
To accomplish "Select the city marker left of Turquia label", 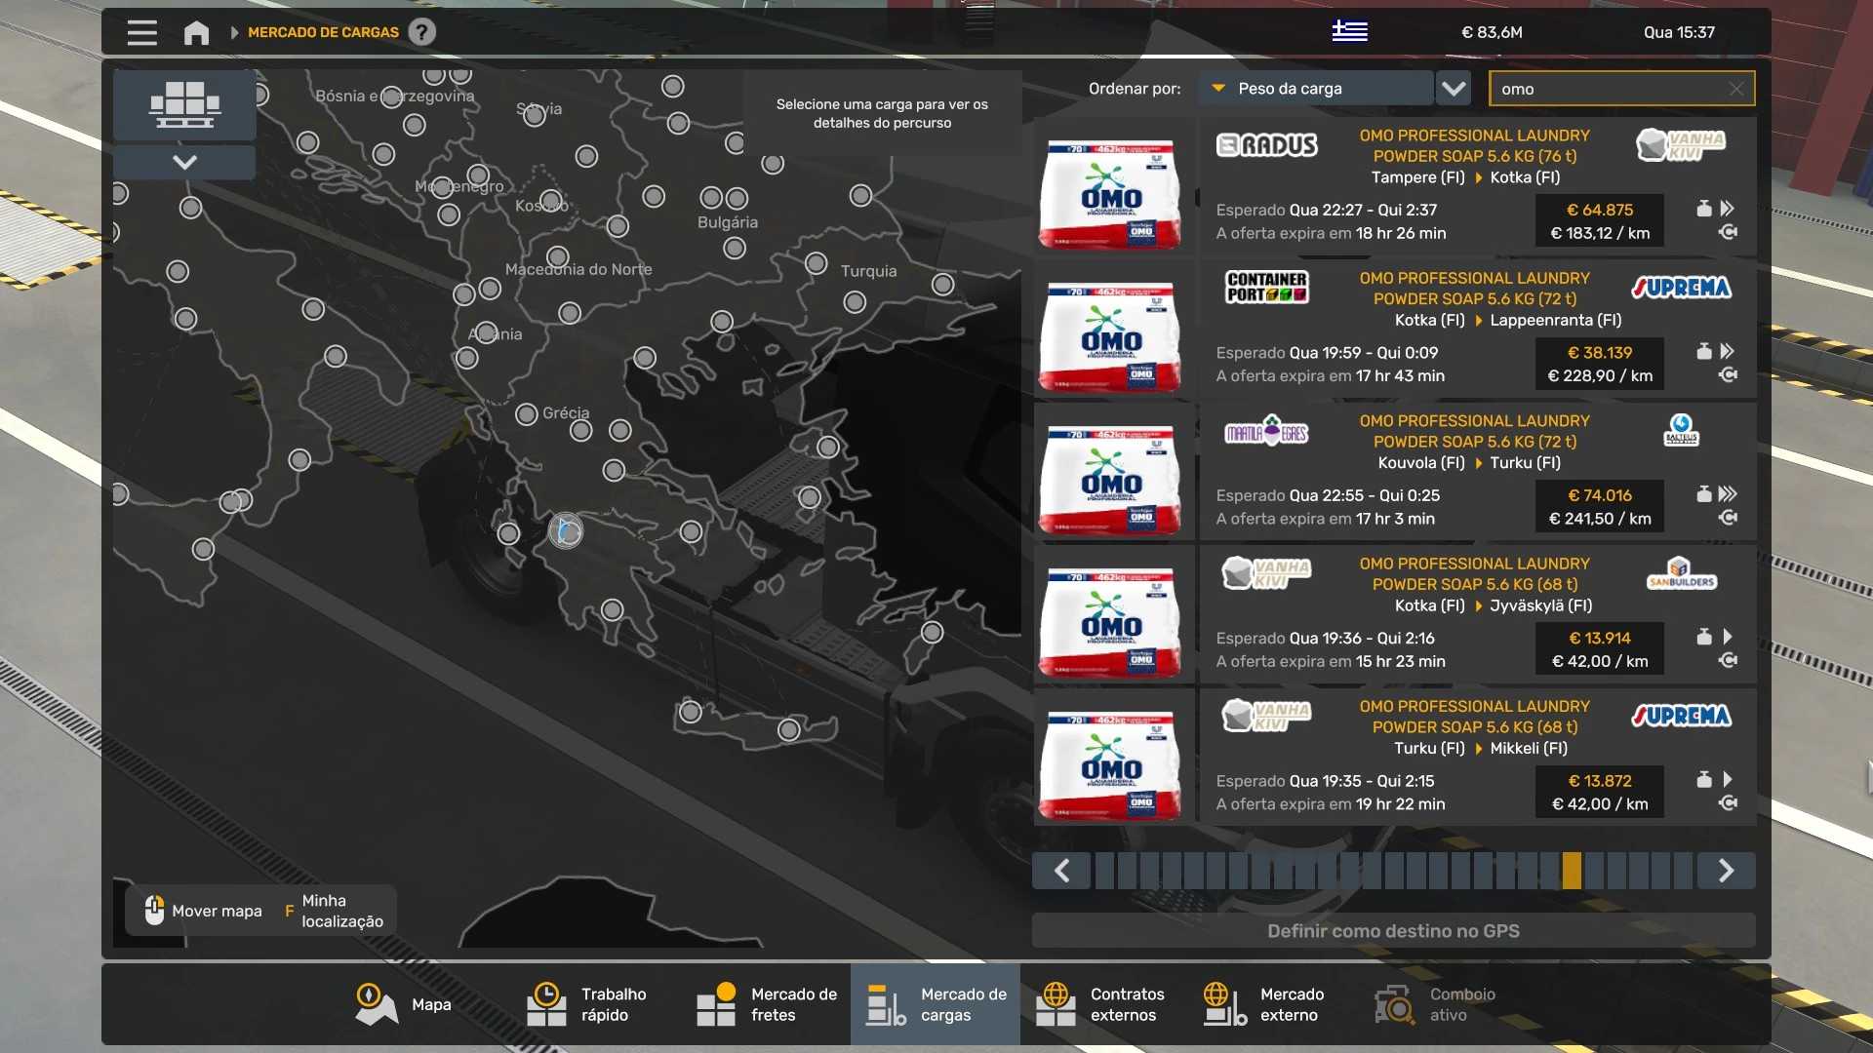I will [x=817, y=263].
